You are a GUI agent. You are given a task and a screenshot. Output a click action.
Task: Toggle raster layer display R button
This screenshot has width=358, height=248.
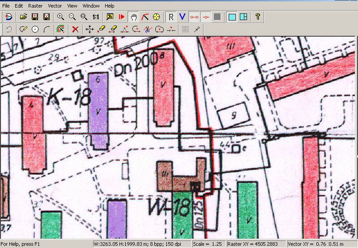point(170,17)
